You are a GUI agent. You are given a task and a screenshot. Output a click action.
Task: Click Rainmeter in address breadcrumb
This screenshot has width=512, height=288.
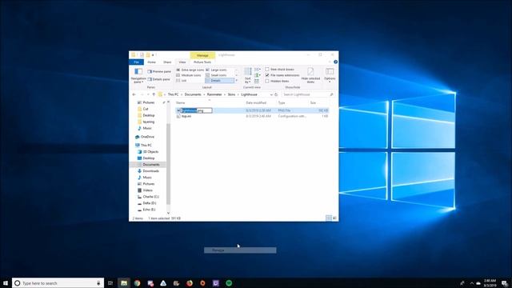[214, 94]
